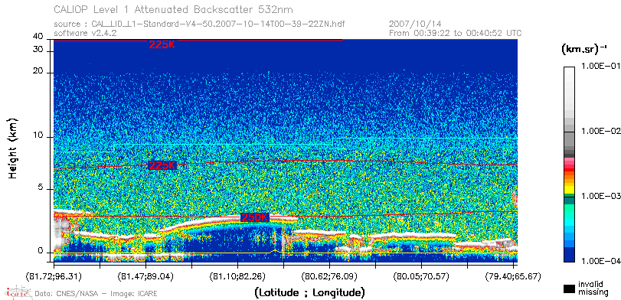This screenshot has height=300, width=621.
Task: Click the ICARE logo icon
Action: 18,292
